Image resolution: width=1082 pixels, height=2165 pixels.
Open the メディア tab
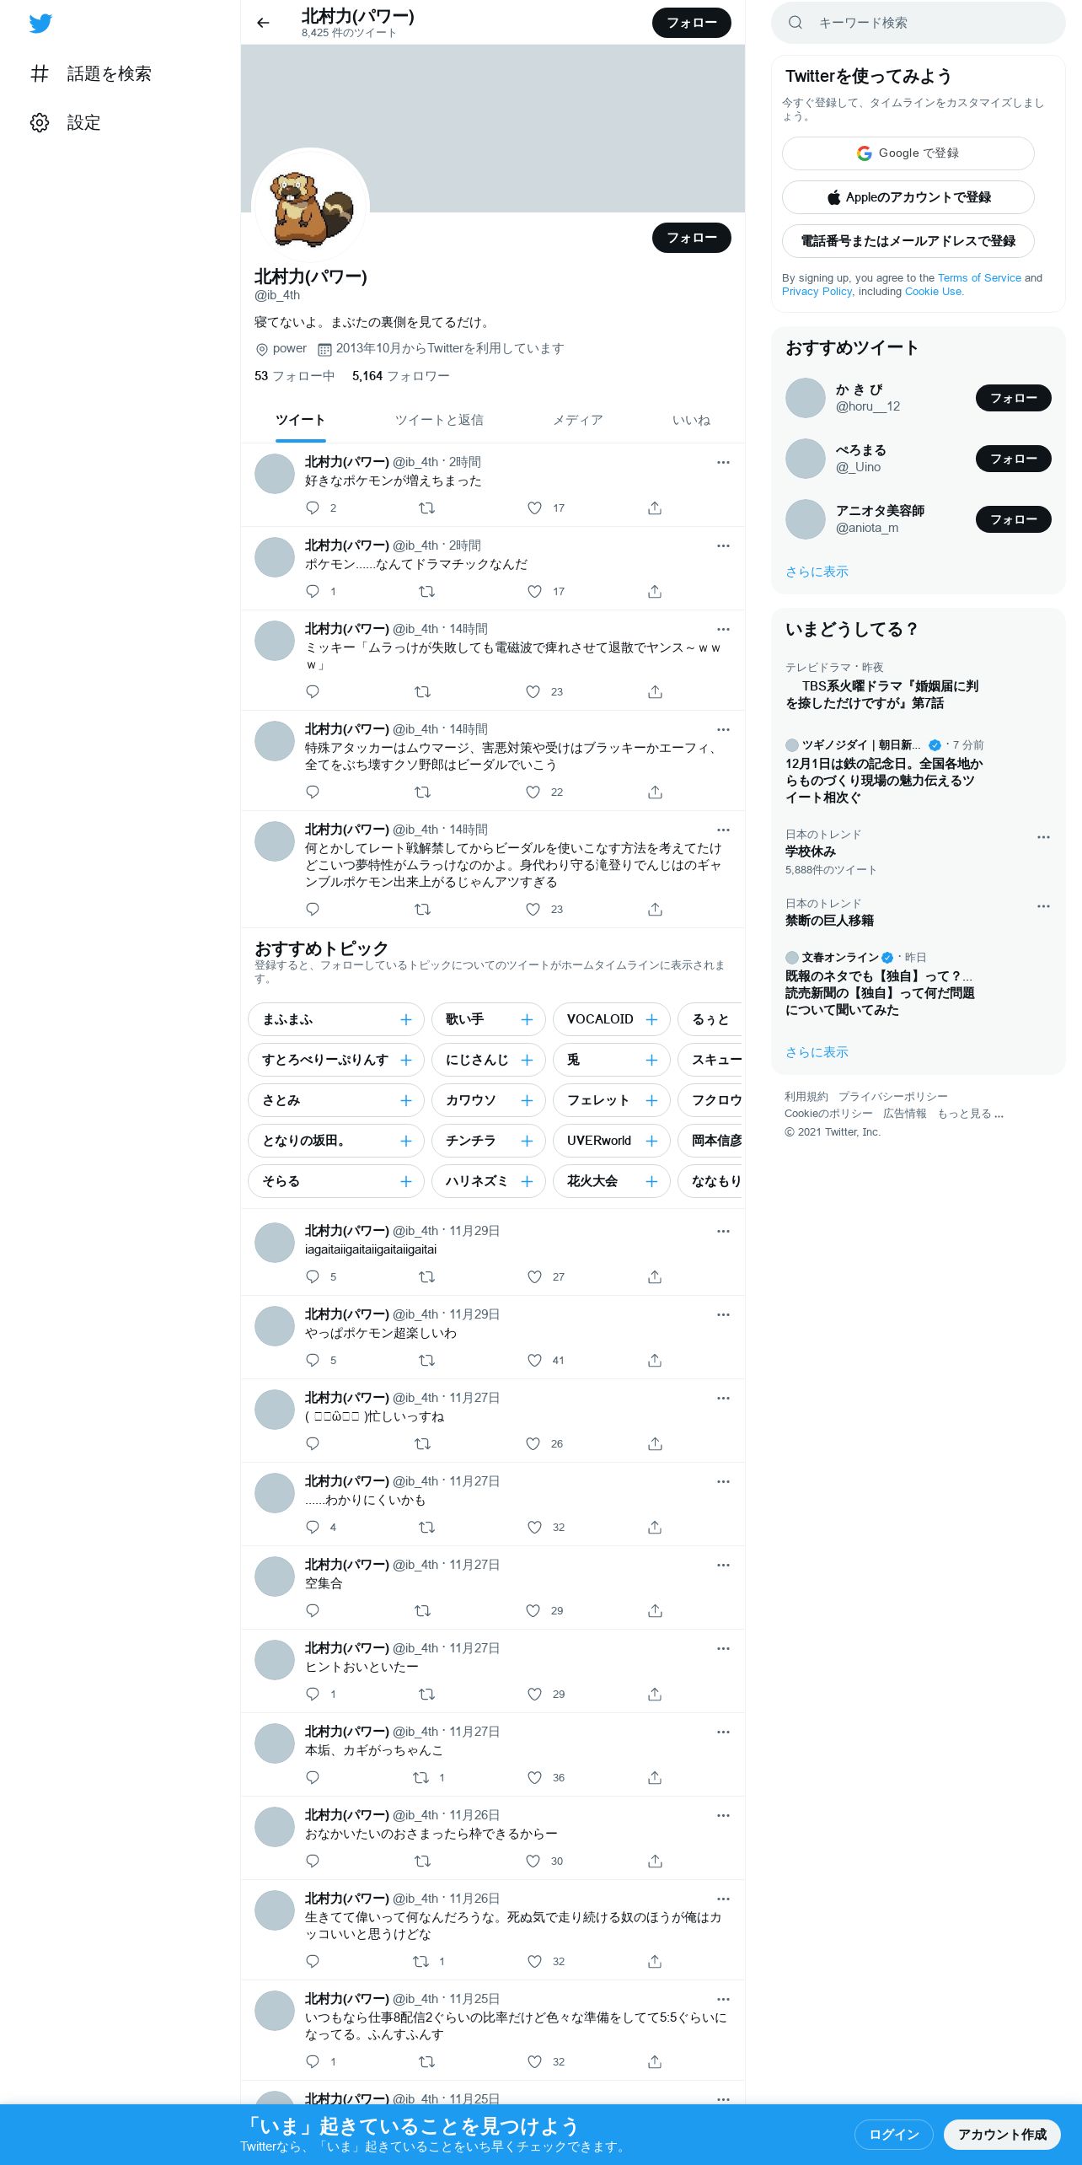[577, 420]
